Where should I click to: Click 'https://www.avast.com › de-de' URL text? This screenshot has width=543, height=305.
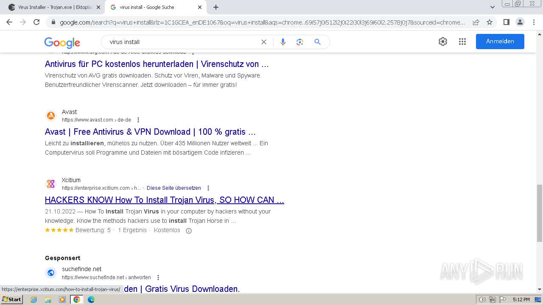96,120
